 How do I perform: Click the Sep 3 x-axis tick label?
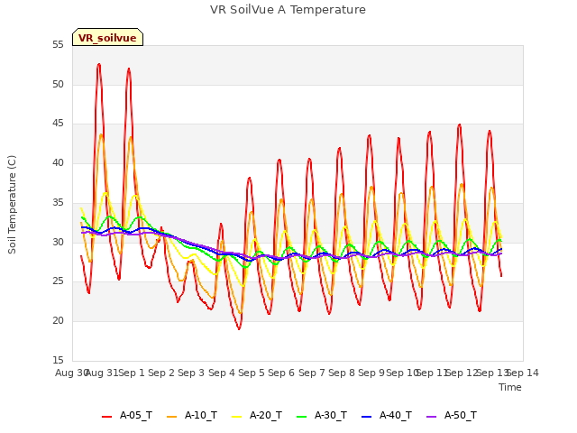click(x=191, y=373)
